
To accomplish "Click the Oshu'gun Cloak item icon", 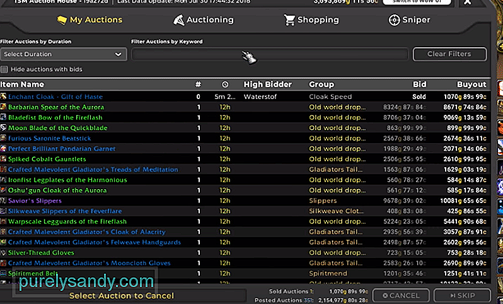I will tap(3, 190).
